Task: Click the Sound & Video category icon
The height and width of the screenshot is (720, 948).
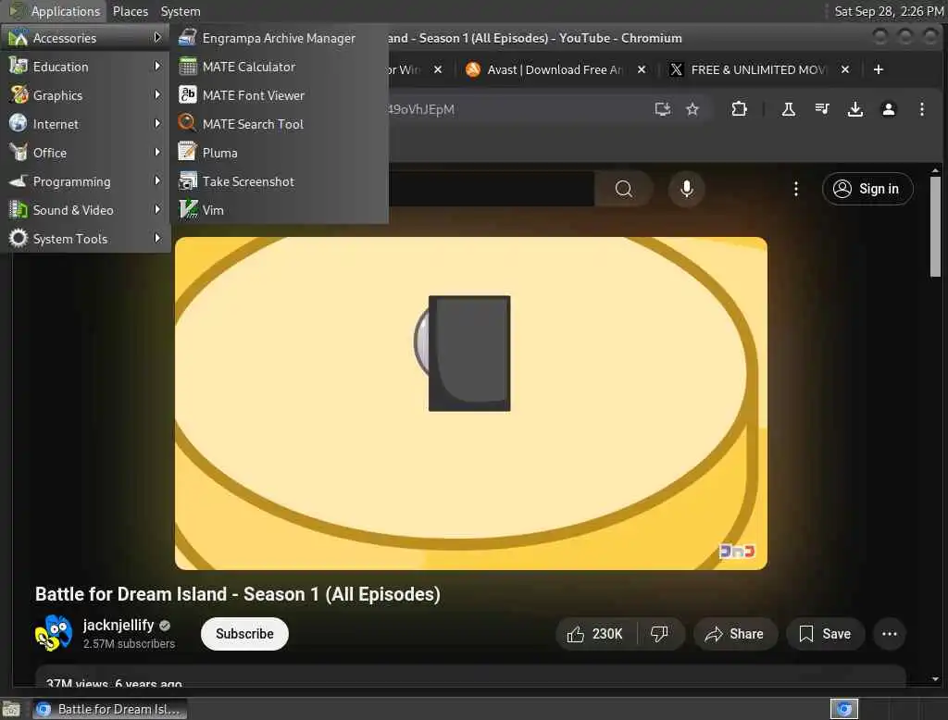Action: [x=19, y=210]
